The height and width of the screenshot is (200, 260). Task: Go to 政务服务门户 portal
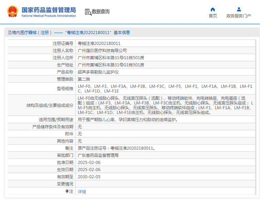coord(239,16)
